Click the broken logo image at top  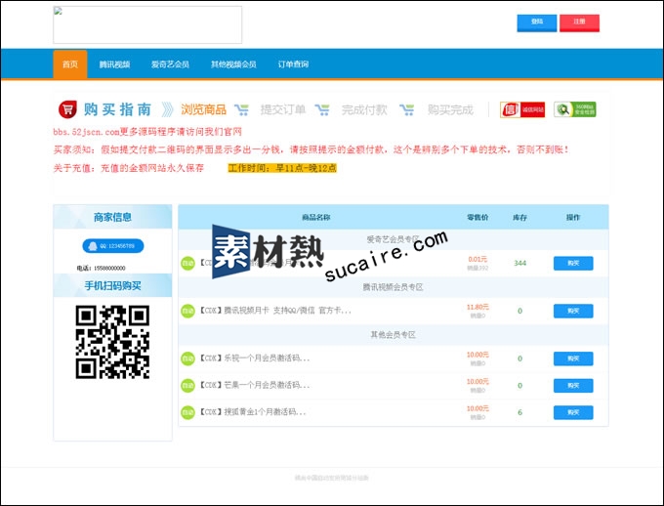point(147,24)
